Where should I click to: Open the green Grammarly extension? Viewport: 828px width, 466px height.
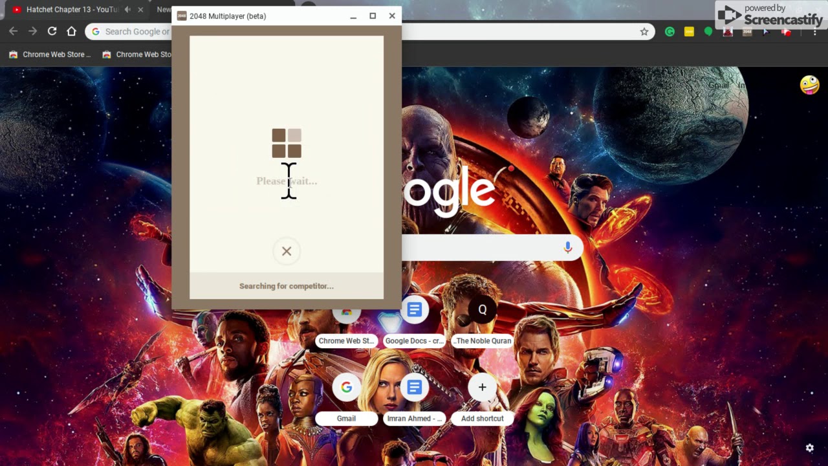point(670,31)
